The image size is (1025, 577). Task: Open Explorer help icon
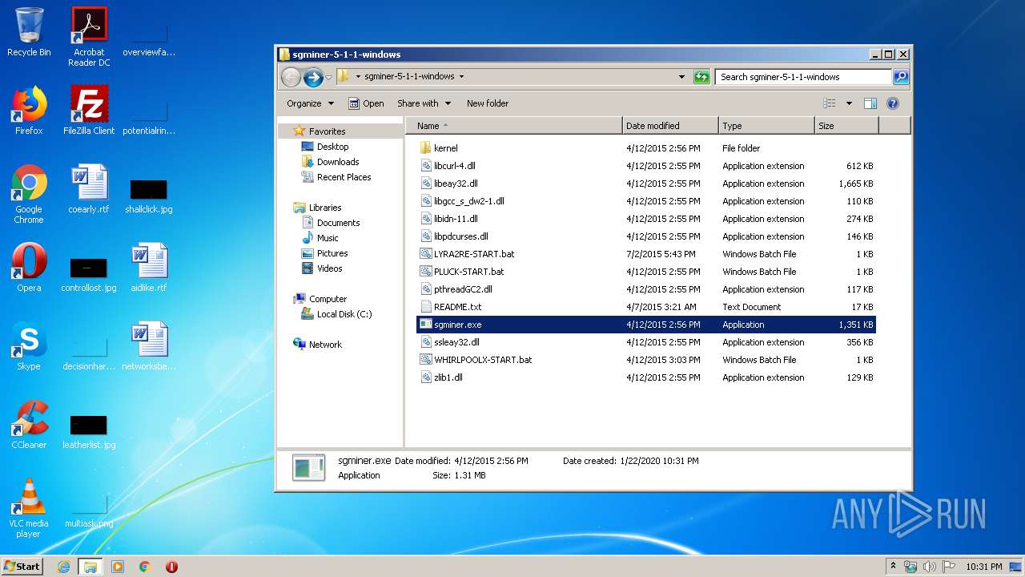click(x=893, y=103)
